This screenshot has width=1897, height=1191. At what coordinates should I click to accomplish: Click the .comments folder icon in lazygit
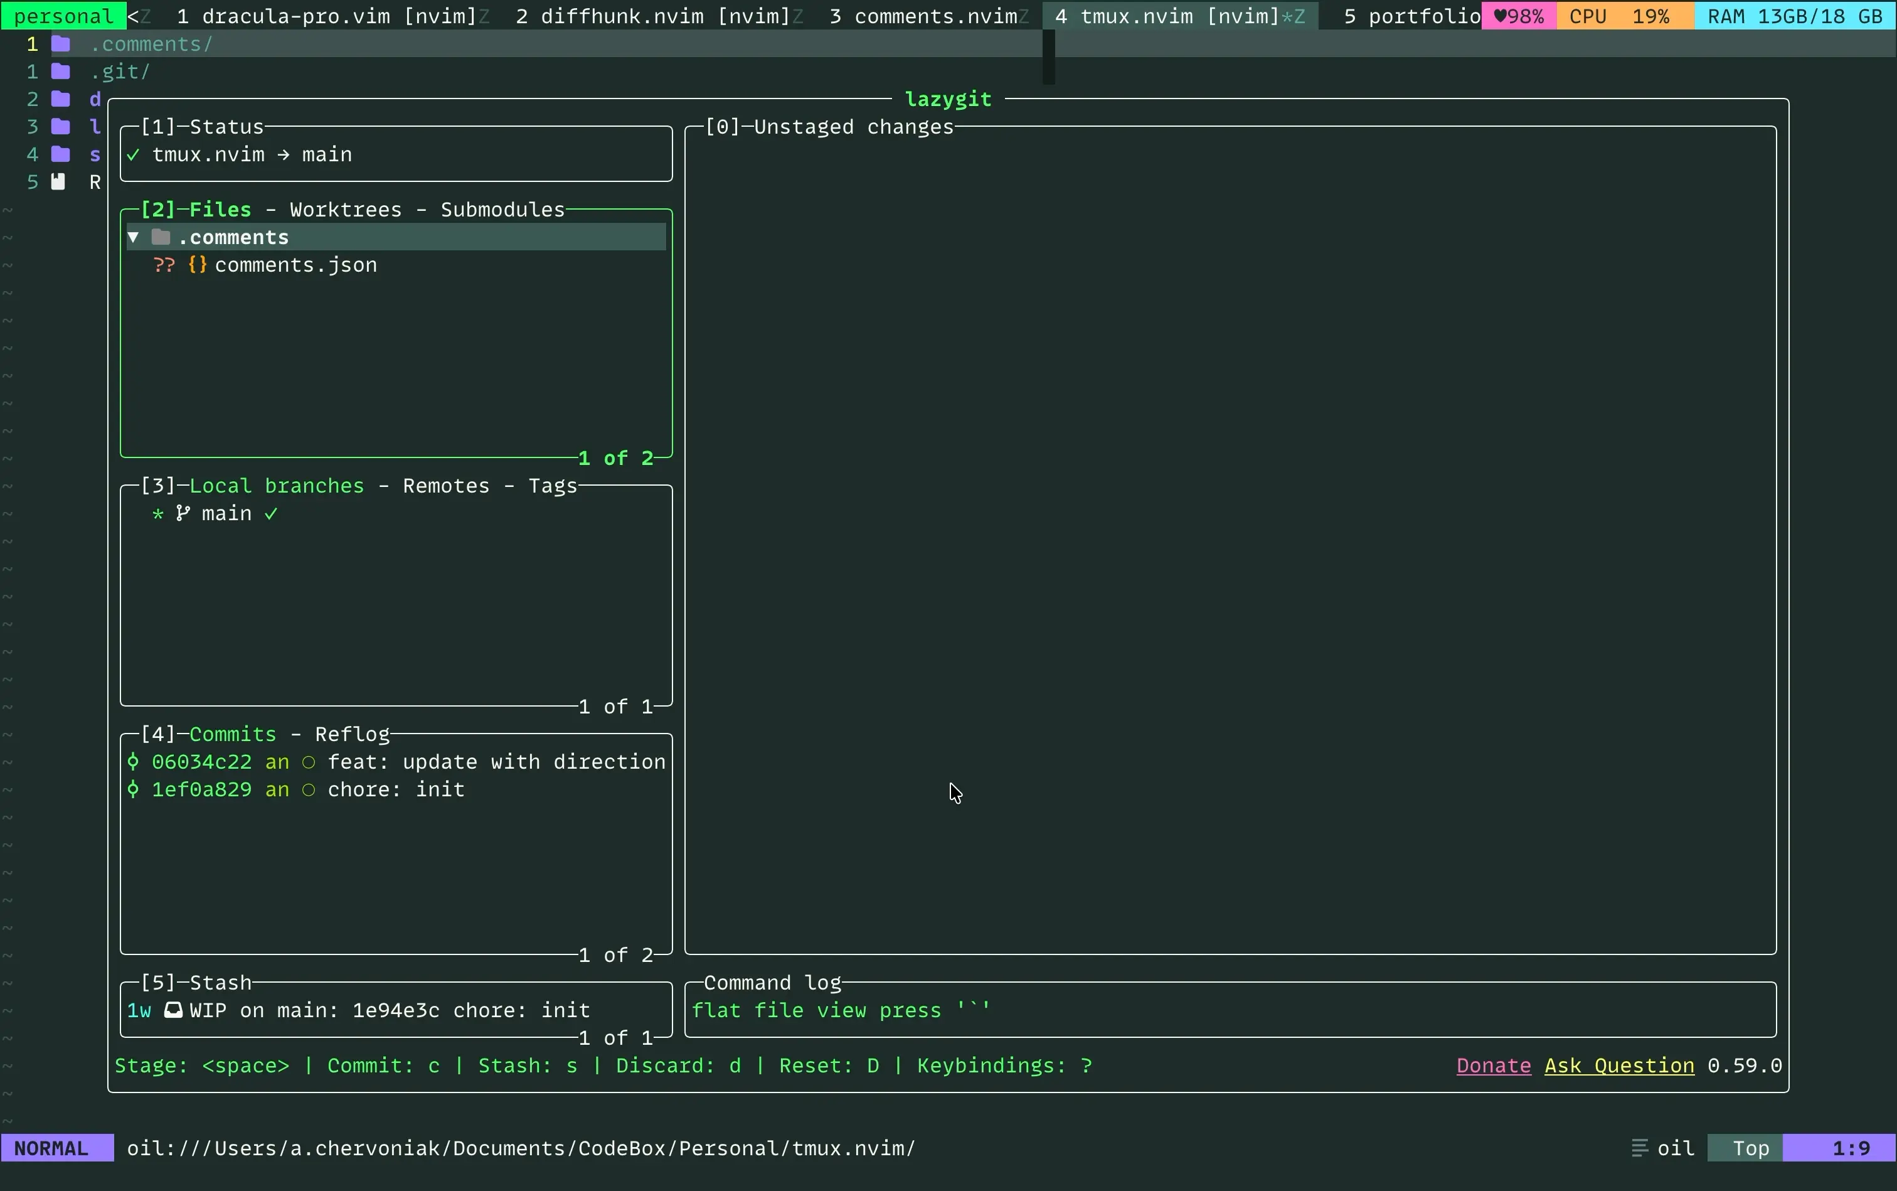pyautogui.click(x=161, y=237)
